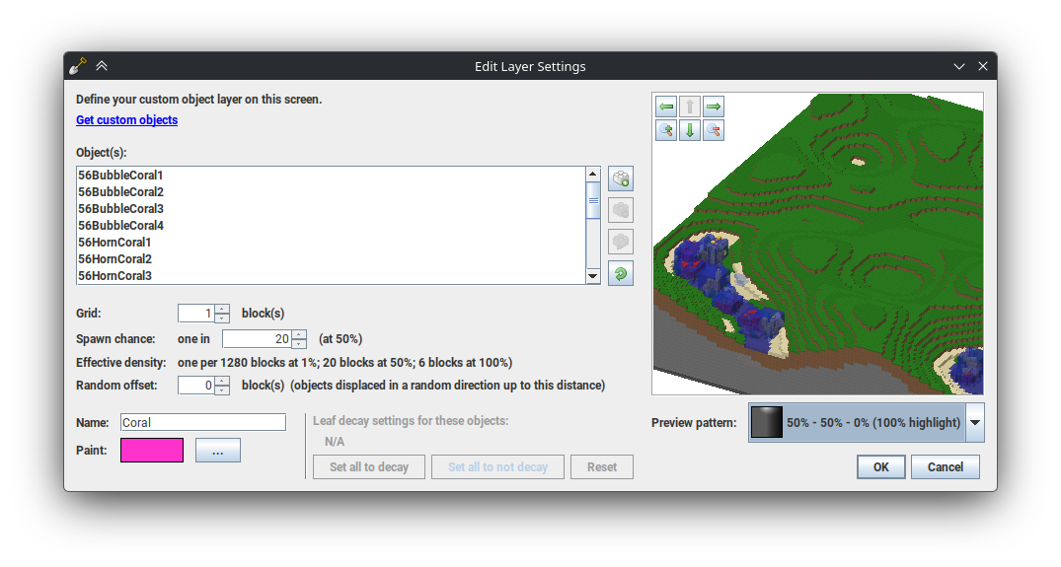Increase the Random offset spinner value
This screenshot has width=1061, height=567.
pos(222,381)
